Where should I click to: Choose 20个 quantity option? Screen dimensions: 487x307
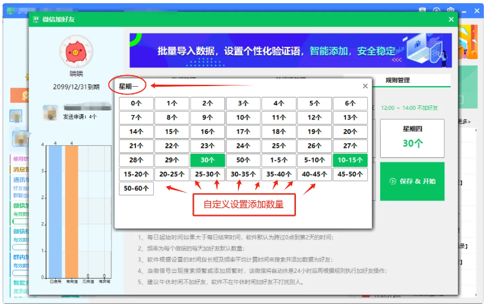(x=350, y=132)
